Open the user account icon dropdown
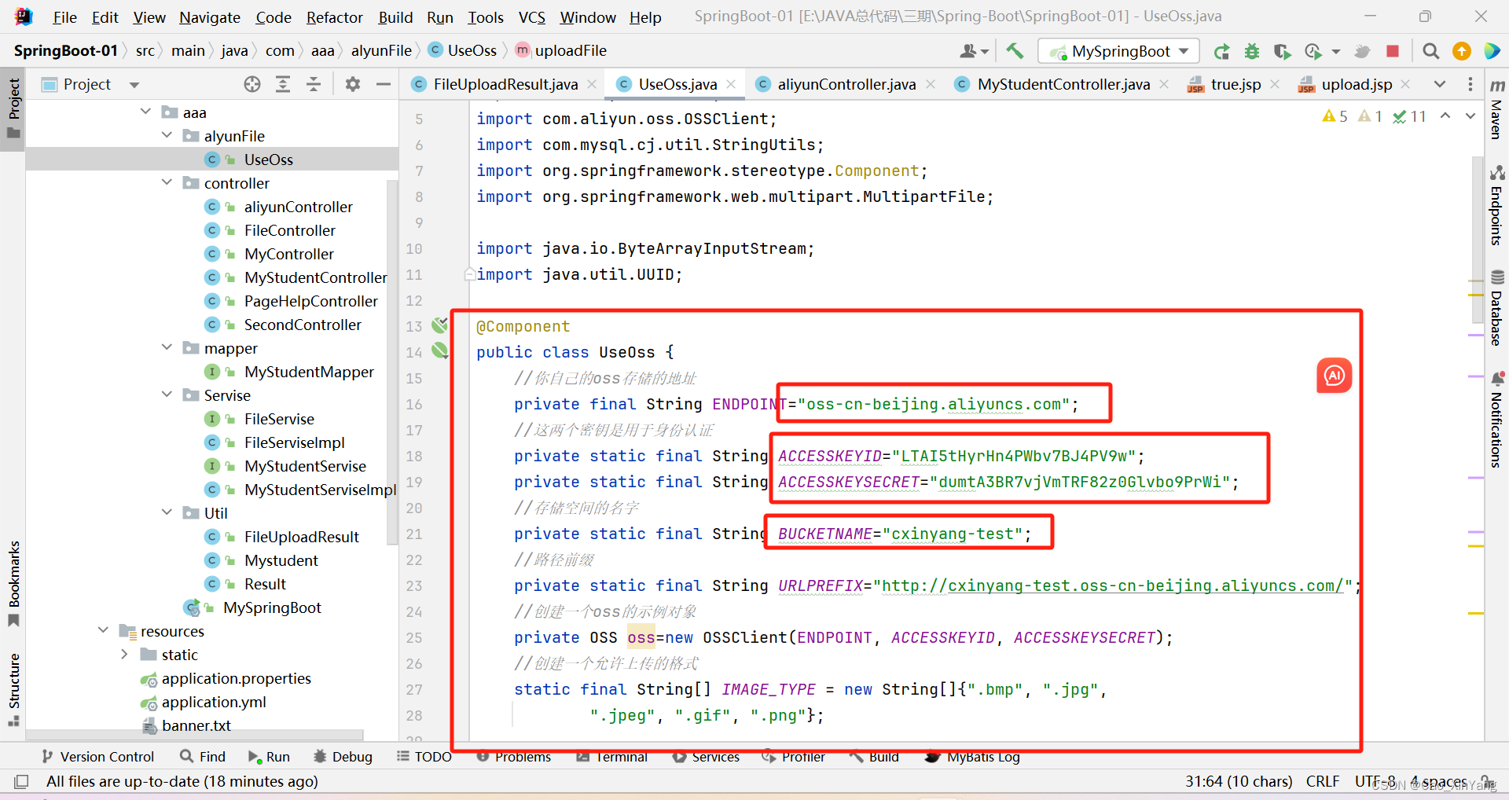Viewport: 1509px width, 800px height. click(975, 51)
